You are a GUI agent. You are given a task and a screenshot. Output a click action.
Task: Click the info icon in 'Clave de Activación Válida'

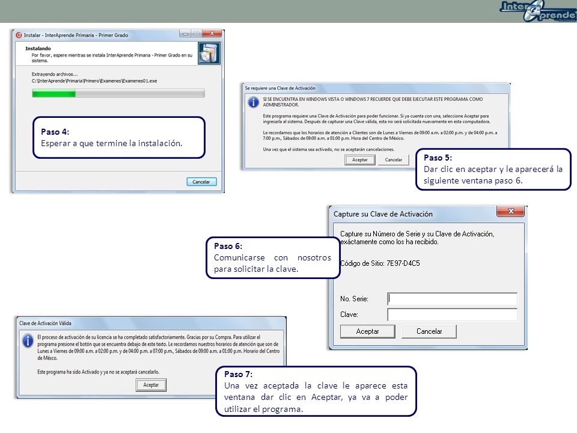[28, 340]
